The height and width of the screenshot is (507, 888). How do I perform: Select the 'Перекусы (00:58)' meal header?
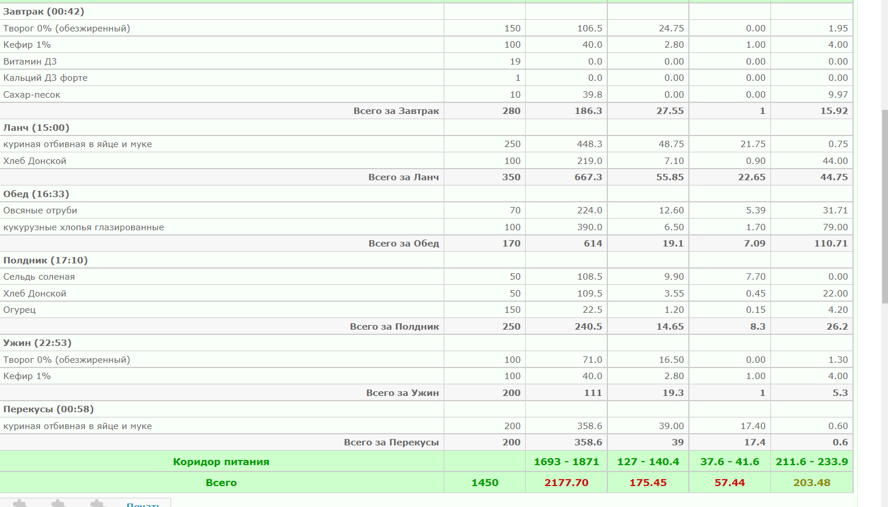click(x=48, y=409)
